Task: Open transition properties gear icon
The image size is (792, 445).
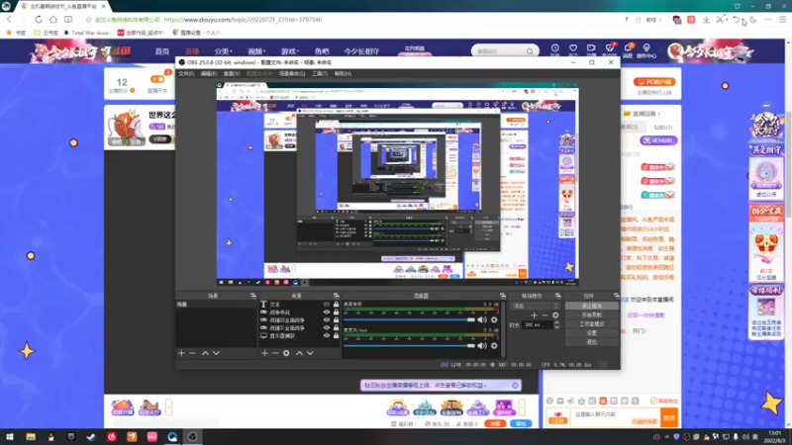Action: click(555, 315)
